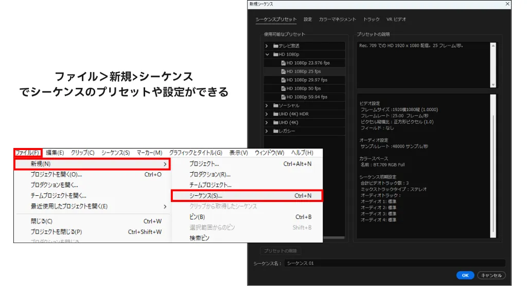The height and width of the screenshot is (296, 527).
Task: Select 検索ビン in the submenu
Action: click(247, 238)
